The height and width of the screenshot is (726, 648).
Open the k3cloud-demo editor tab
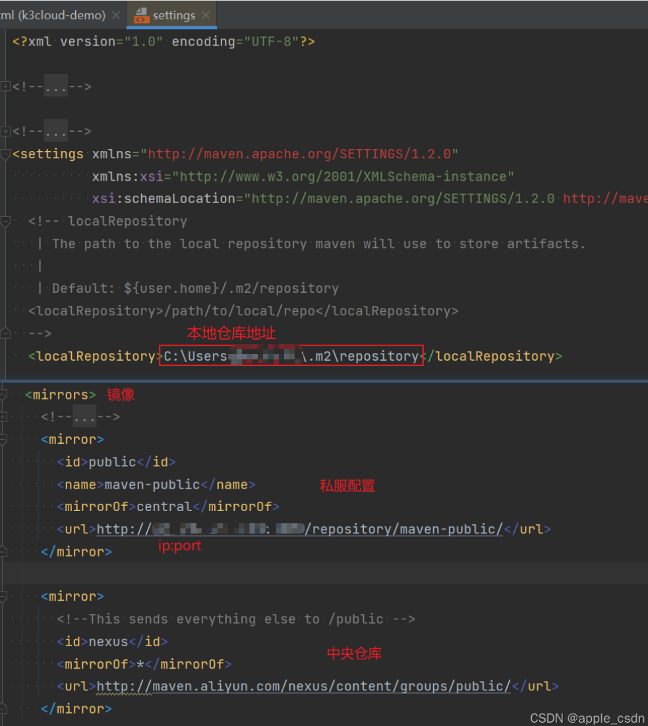click(x=53, y=15)
